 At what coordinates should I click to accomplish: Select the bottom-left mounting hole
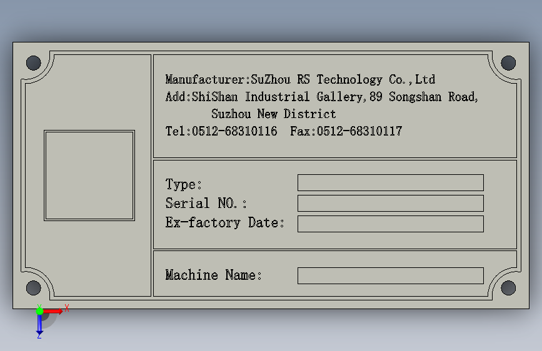(x=34, y=288)
